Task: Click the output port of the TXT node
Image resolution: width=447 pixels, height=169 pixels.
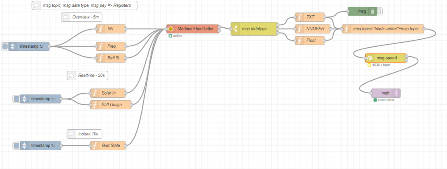Action: click(x=325, y=17)
